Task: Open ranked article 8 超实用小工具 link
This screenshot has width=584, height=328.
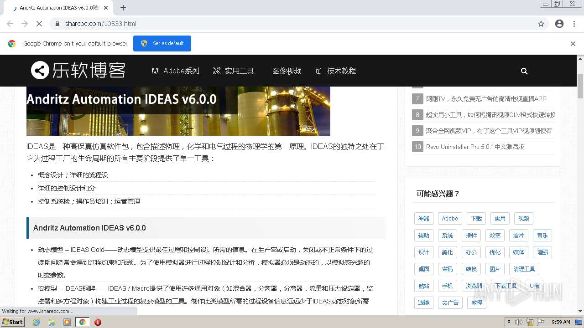Action: click(490, 115)
